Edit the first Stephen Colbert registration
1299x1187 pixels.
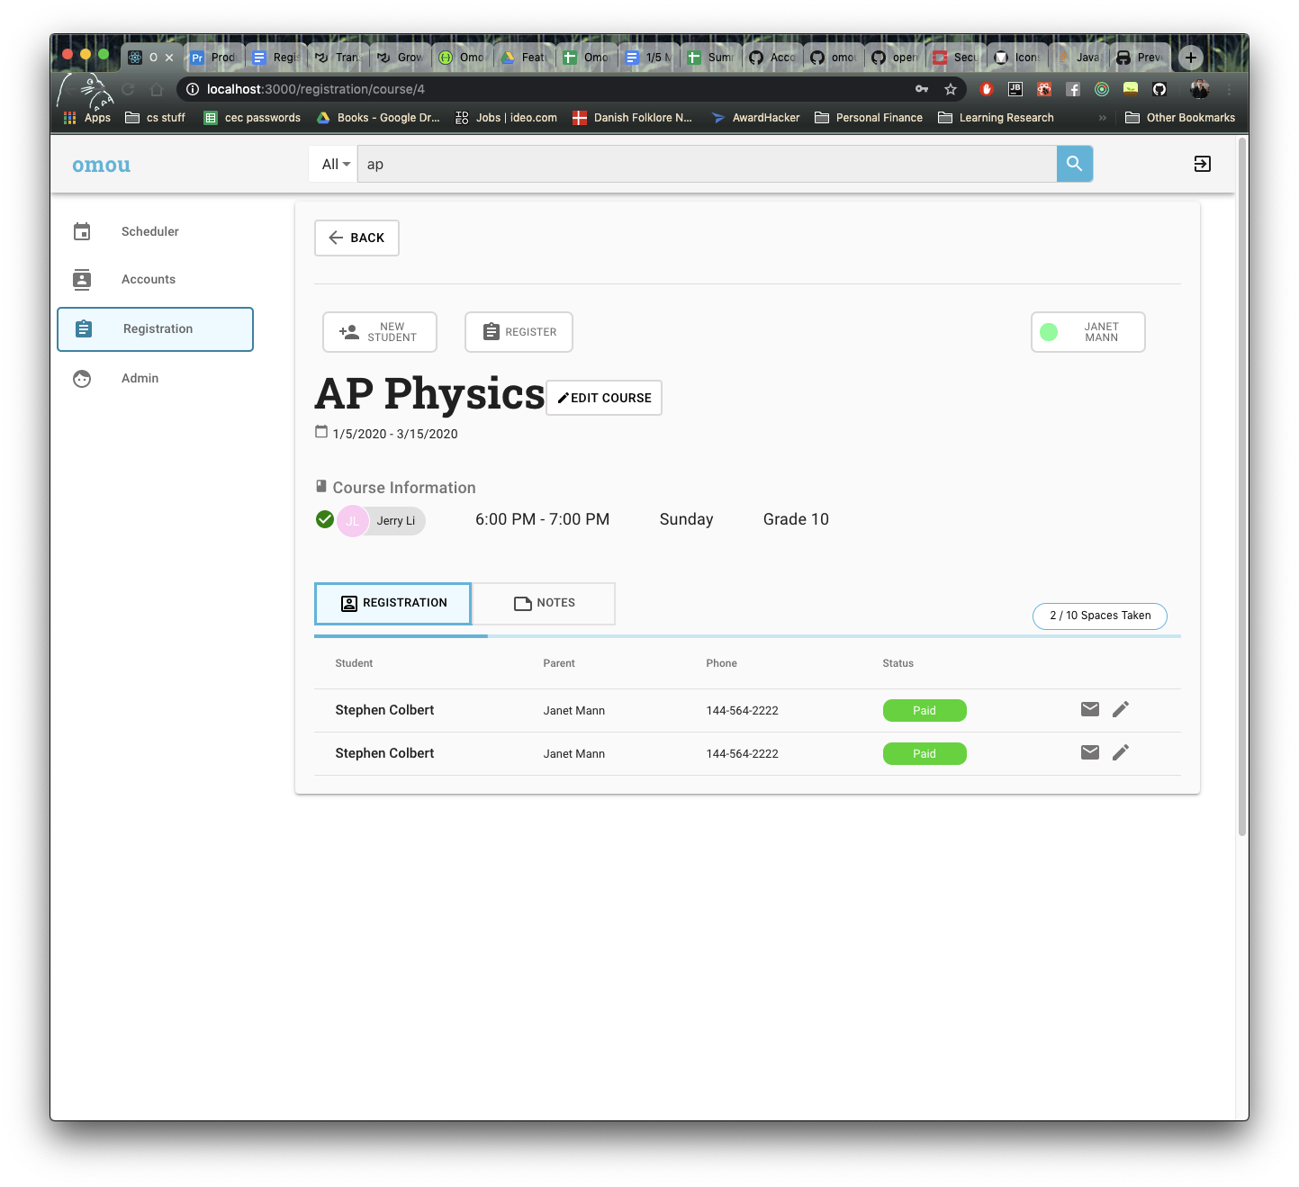pos(1120,709)
